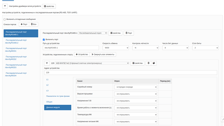Open polling dropdown for 'Напряжение 5 В'

coord(136,101)
